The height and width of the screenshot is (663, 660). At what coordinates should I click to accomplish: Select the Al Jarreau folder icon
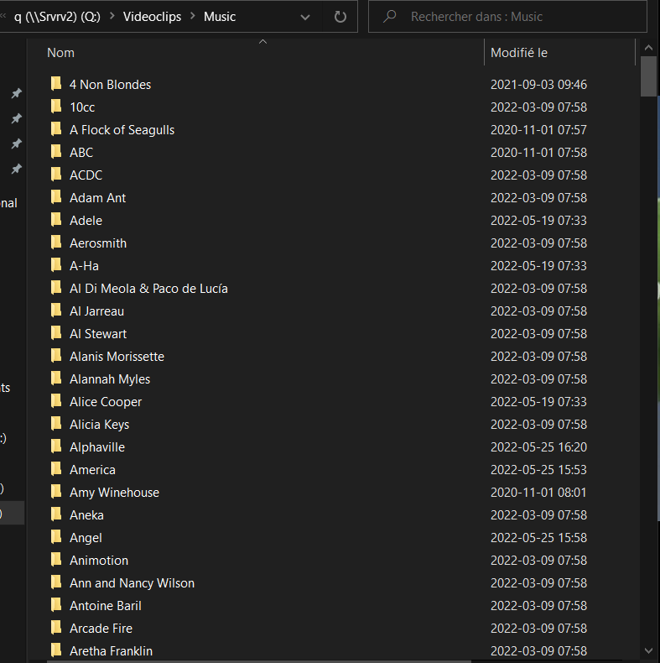click(x=56, y=311)
